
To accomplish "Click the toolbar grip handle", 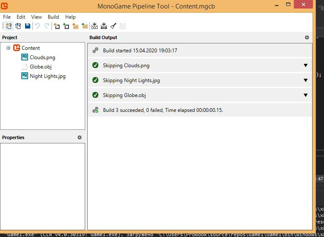I will point(3,26).
